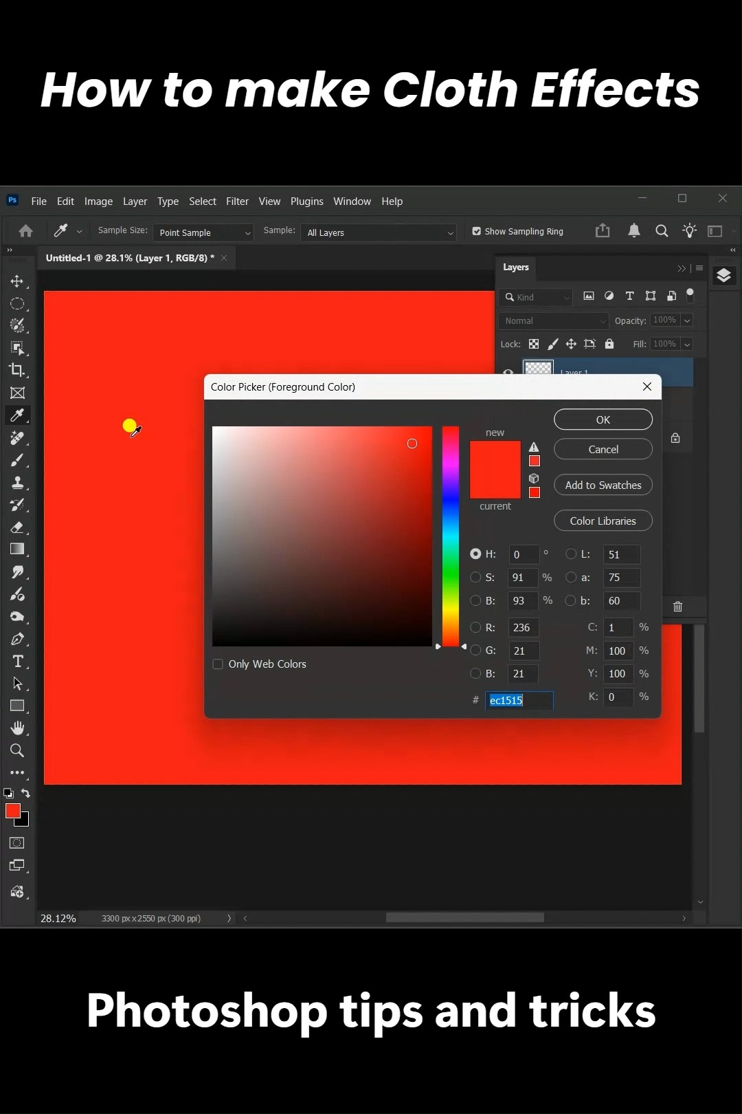Select the Lab a radio button
This screenshot has height=1114, width=742.
(x=571, y=578)
